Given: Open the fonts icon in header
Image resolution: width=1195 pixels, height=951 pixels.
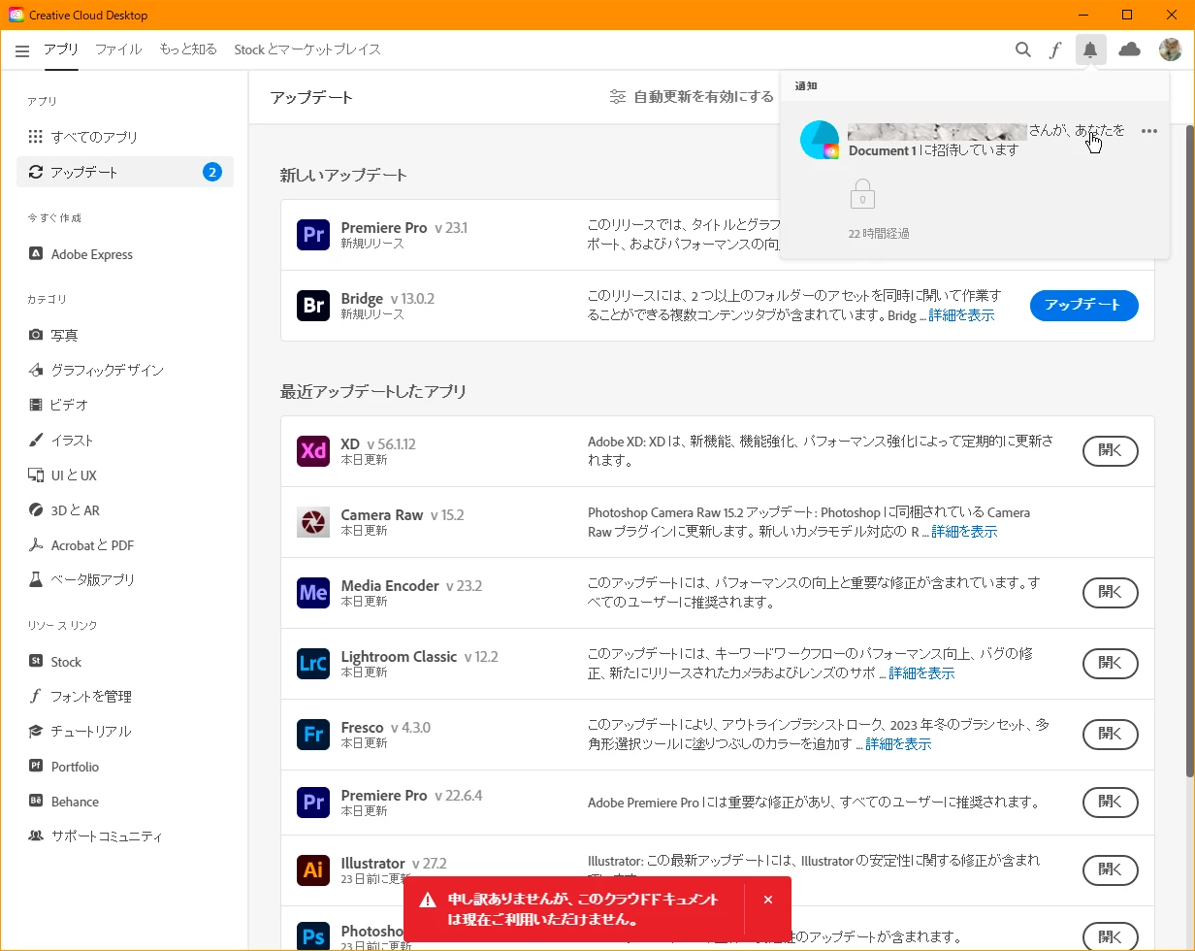Looking at the screenshot, I should [1055, 49].
